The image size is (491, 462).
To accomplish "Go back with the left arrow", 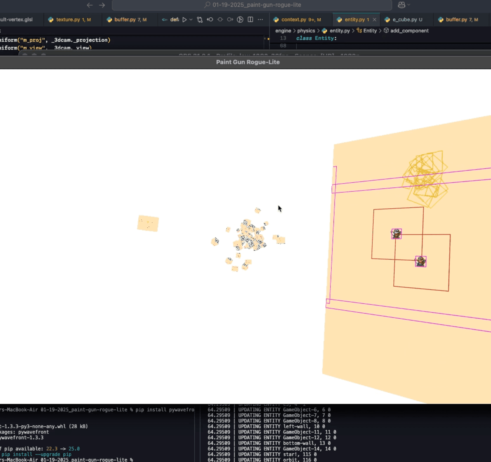I will coord(89,5).
